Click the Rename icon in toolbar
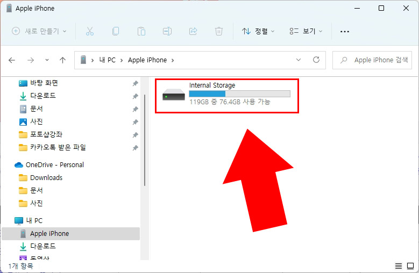Image resolution: width=419 pixels, height=273 pixels. point(167,31)
